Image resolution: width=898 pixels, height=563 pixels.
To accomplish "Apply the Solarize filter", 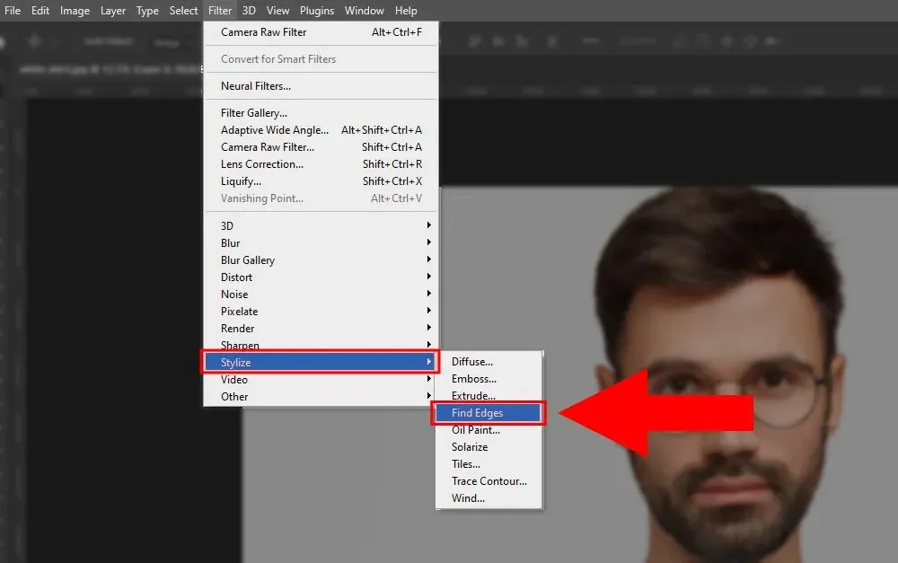I will [x=489, y=447].
